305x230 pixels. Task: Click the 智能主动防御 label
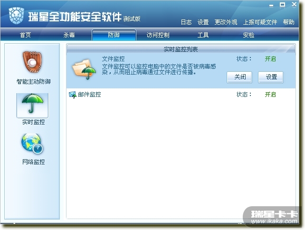33,82
